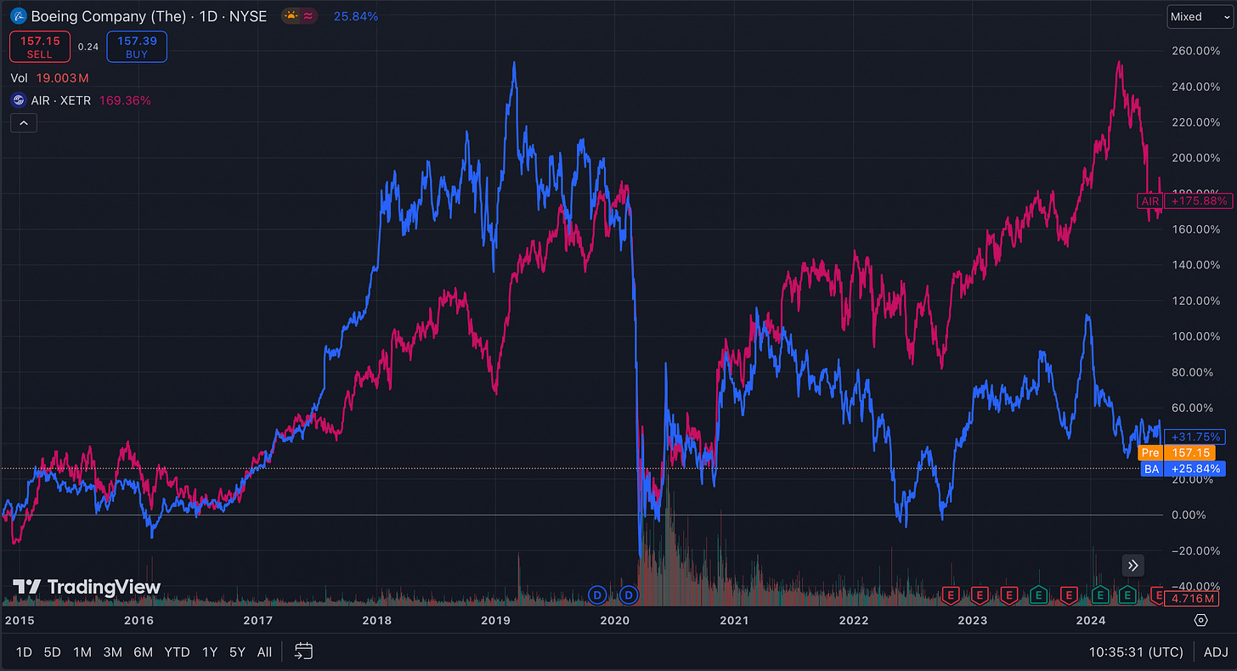The height and width of the screenshot is (671, 1237).
Task: Click the Airbus AIR symbol logo
Action: 18,100
